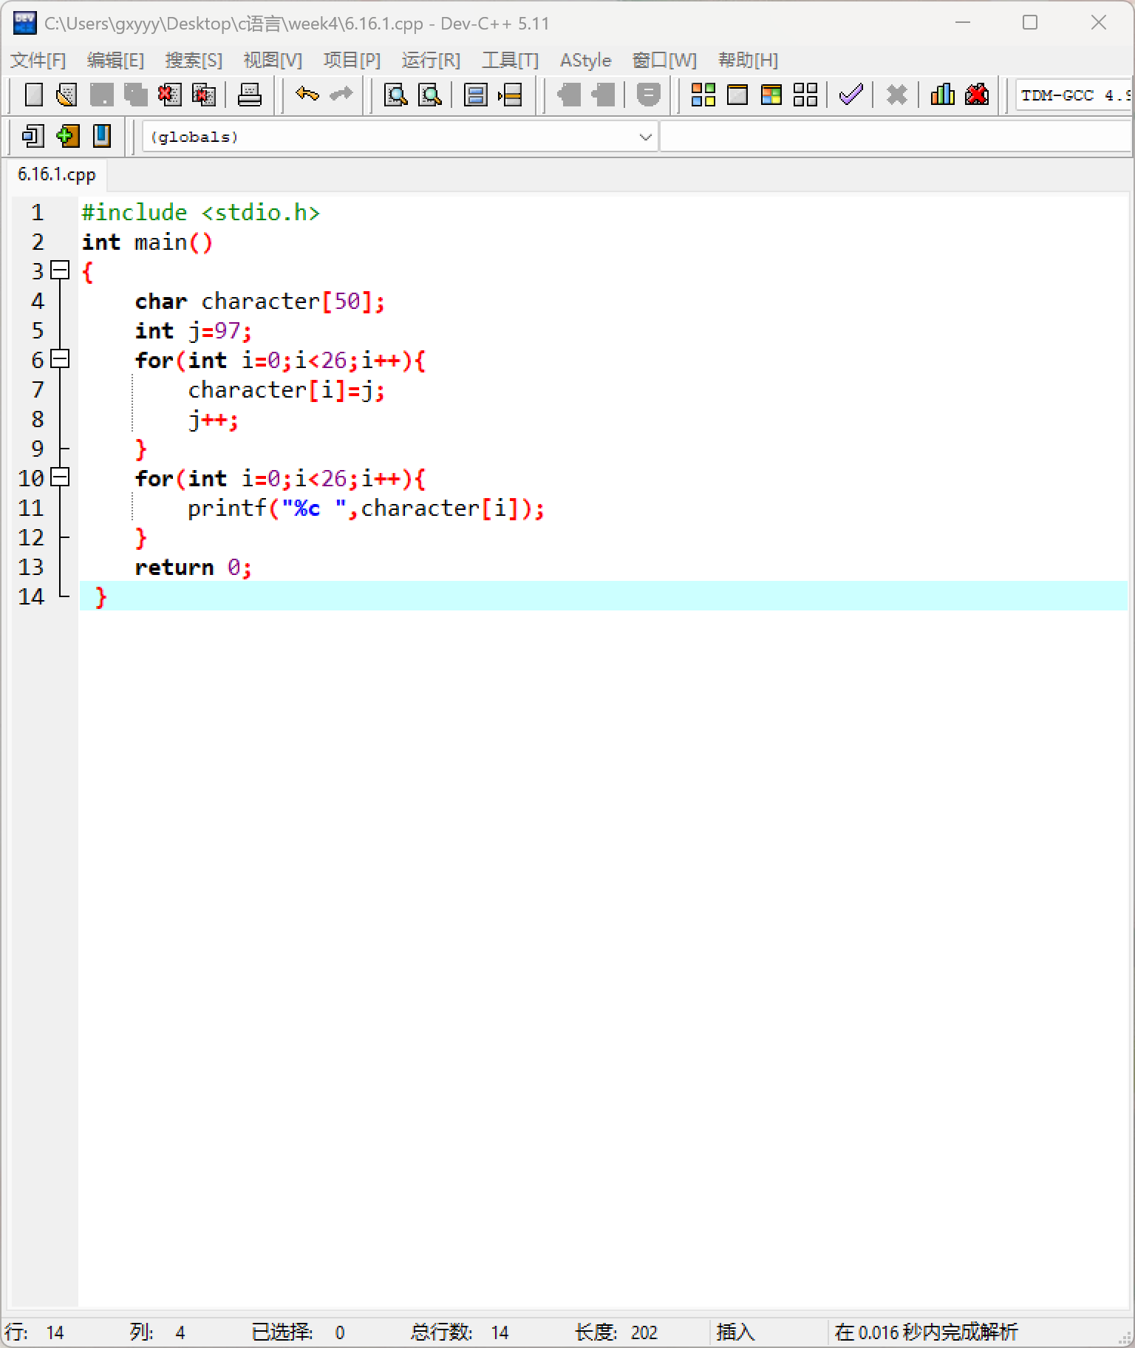The height and width of the screenshot is (1348, 1135).
Task: Click the Goto line toolbar icon
Action: pos(510,95)
